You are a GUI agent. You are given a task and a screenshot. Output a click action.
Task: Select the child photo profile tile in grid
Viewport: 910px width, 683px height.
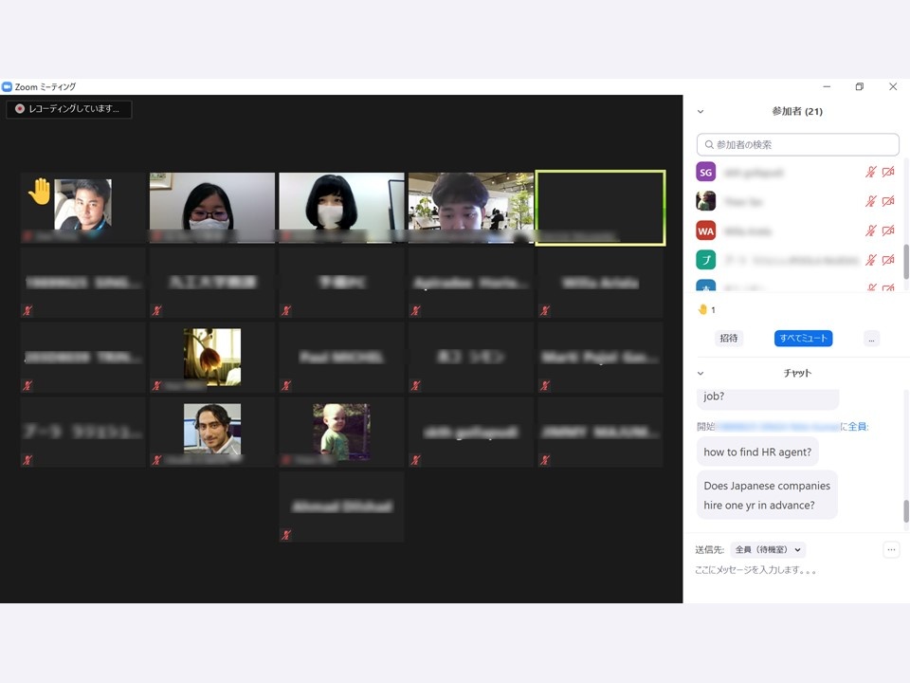tap(341, 432)
